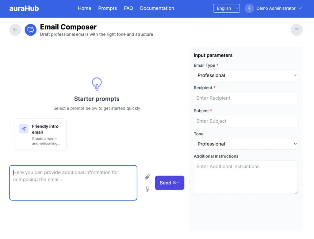Click the lightbulb starter prompts icon
The width and height of the screenshot is (314, 239).
pos(97,84)
